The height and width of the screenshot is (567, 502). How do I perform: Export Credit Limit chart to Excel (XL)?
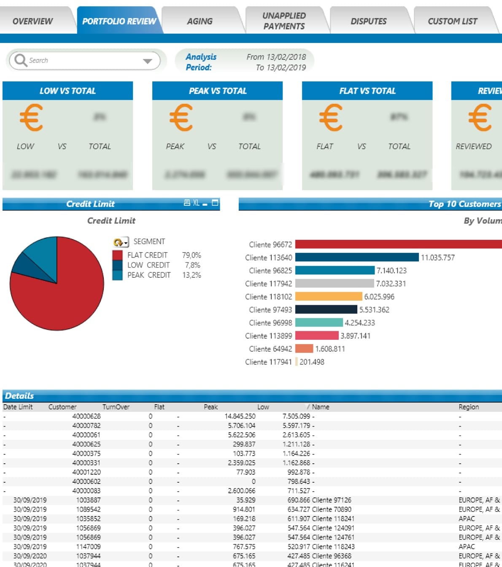pos(196,203)
